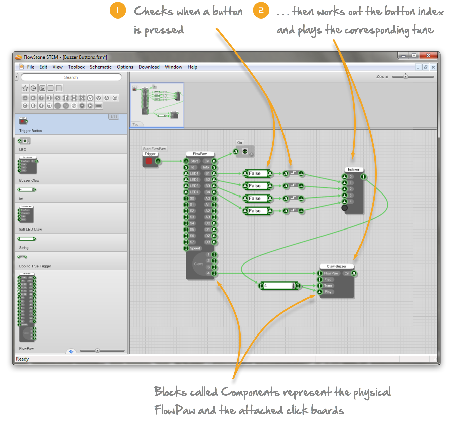Open the View menu

[58, 67]
